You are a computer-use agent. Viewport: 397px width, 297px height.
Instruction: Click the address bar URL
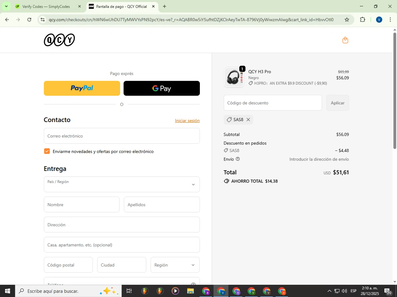pos(191,20)
